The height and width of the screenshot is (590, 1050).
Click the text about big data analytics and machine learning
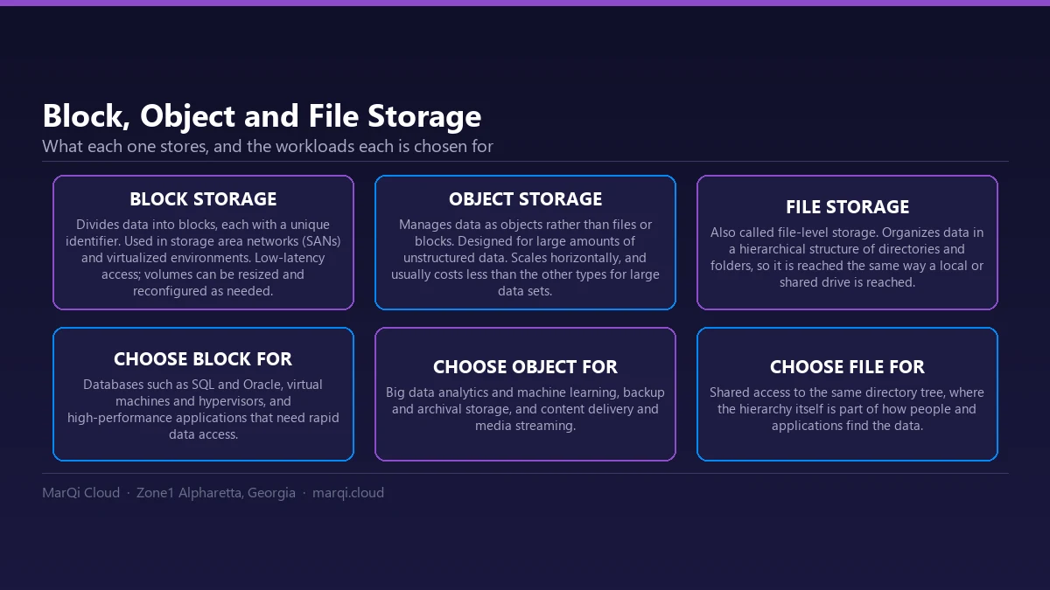coord(525,409)
